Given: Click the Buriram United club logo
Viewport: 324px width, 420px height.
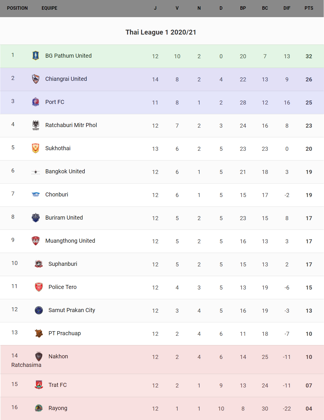Looking at the screenshot, I should 35,218.
